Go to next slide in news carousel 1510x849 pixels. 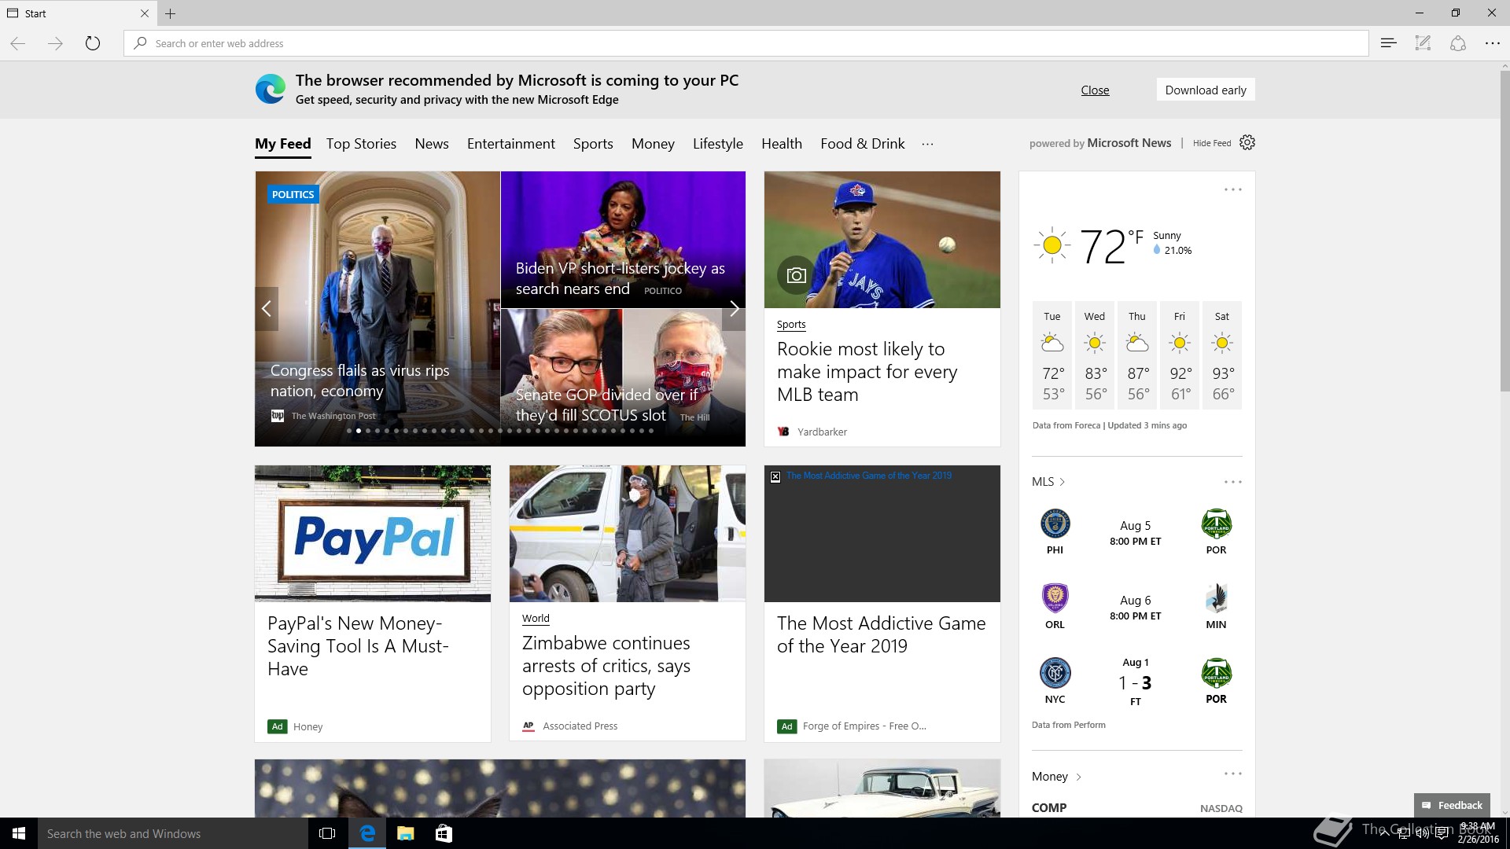point(734,309)
